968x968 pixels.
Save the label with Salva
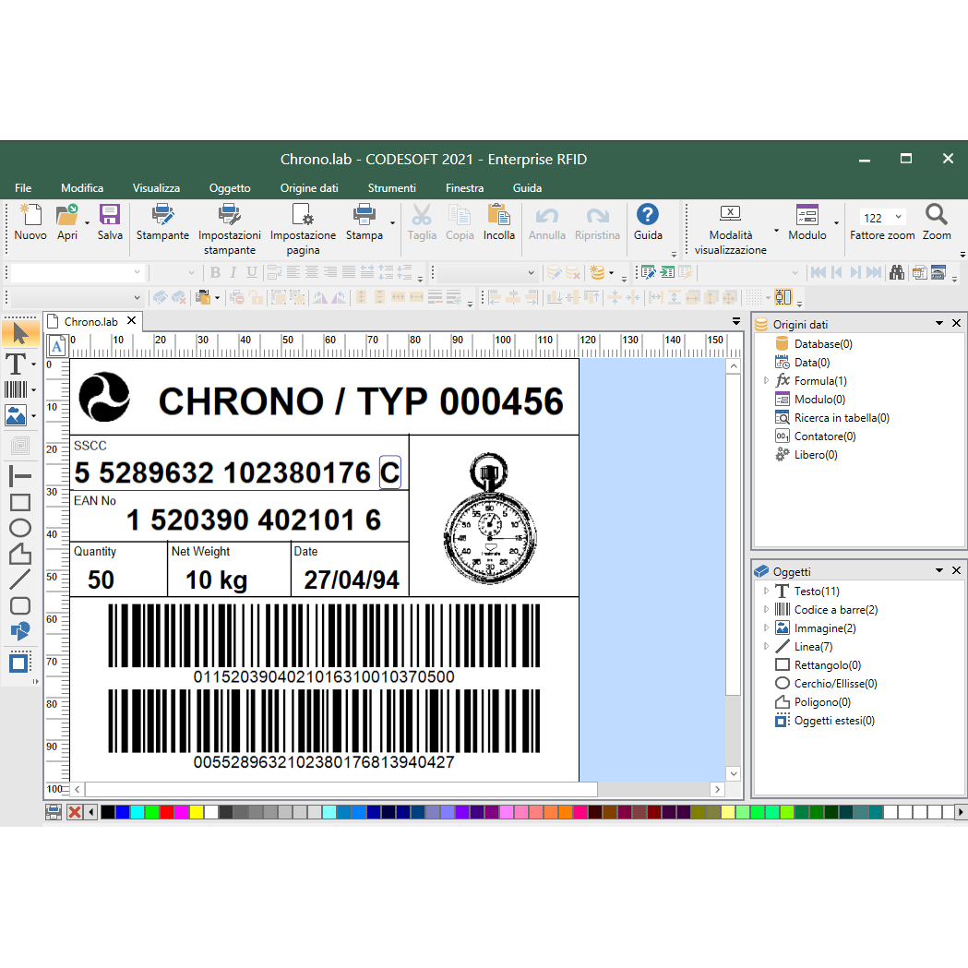tap(110, 223)
